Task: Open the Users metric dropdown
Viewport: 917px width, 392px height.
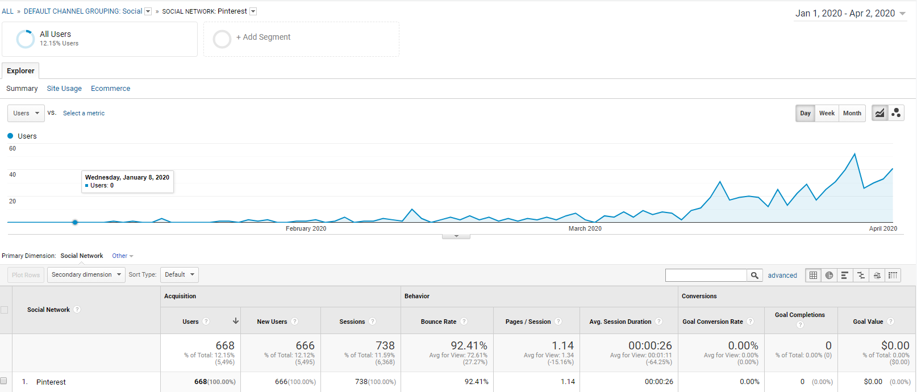Action: (26, 113)
